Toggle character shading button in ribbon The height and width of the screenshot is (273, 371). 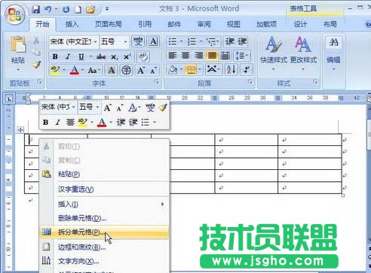point(112,71)
